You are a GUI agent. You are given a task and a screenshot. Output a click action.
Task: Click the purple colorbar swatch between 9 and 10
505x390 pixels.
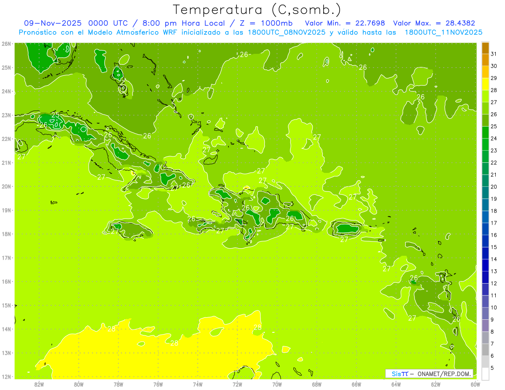click(x=485, y=313)
